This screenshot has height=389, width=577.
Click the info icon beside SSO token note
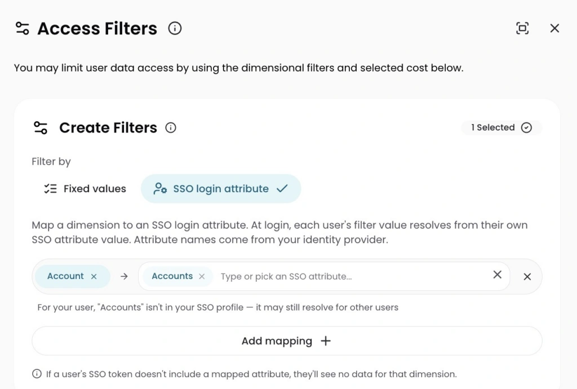coord(37,374)
